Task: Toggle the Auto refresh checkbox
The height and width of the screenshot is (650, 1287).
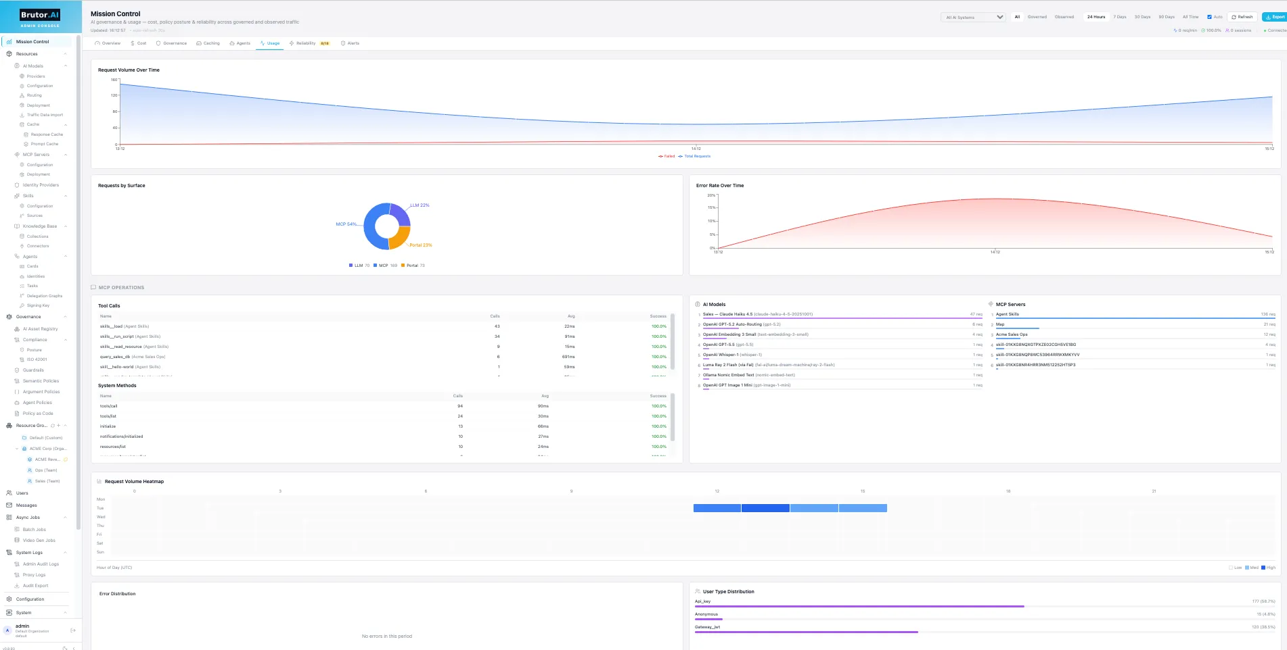Action: 1210,17
